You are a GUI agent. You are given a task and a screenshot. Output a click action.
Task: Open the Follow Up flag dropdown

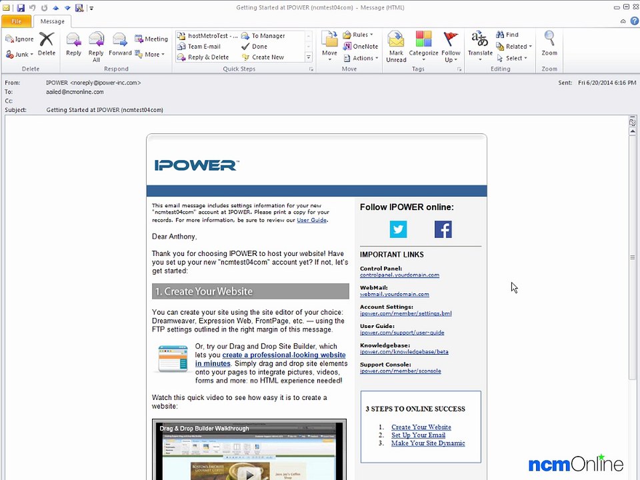pyautogui.click(x=451, y=47)
